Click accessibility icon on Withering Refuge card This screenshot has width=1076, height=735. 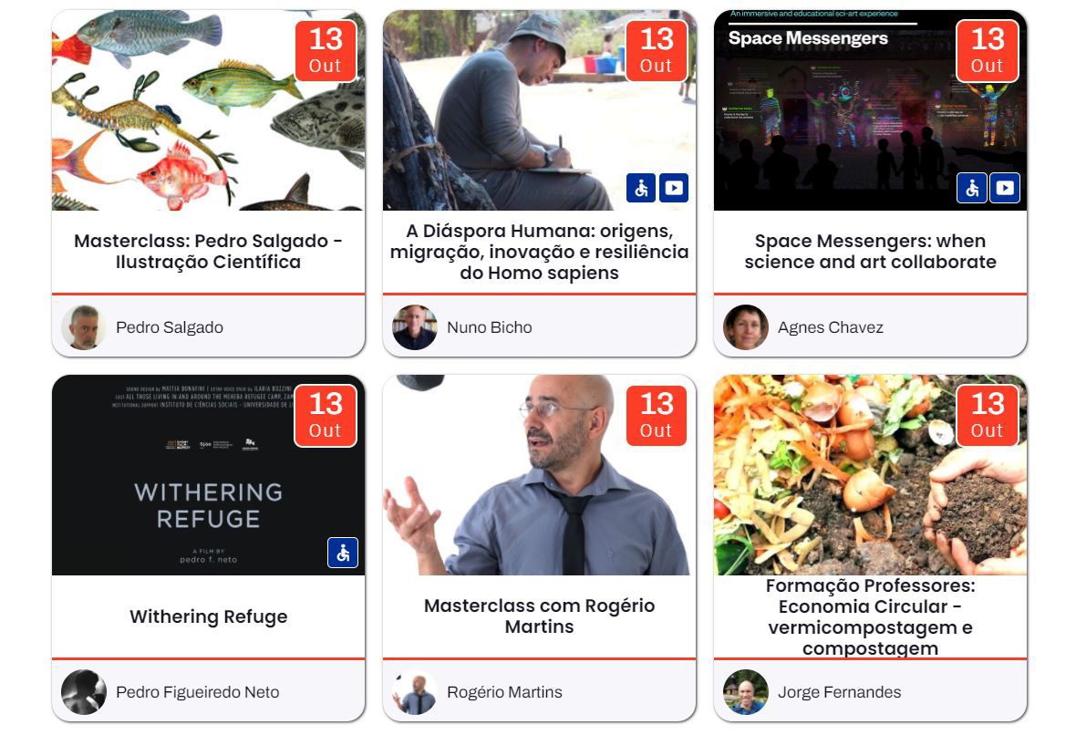coord(343,553)
